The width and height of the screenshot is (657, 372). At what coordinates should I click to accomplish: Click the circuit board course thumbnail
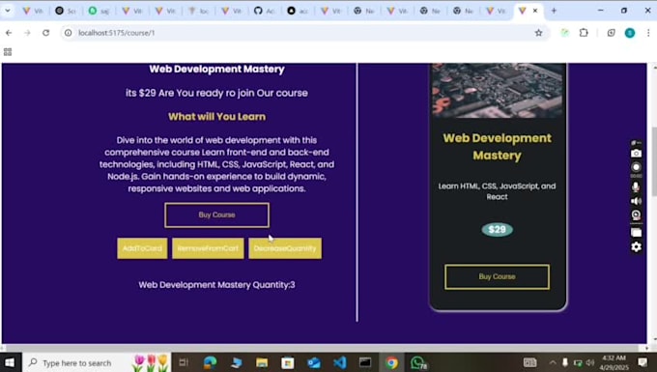coord(498,90)
